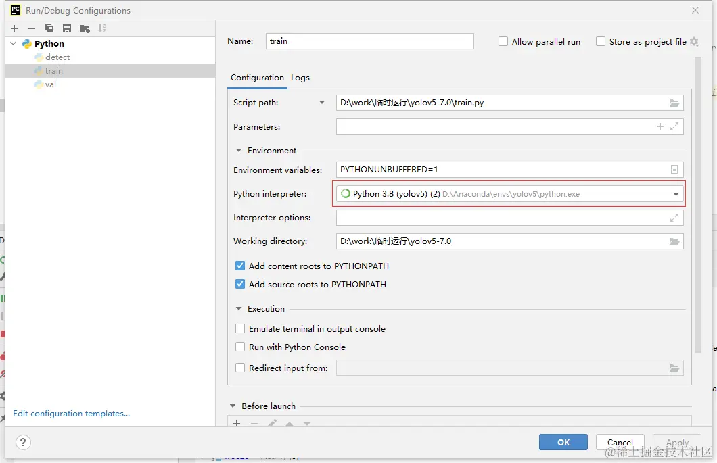Expand the Parameters field editor

674,126
